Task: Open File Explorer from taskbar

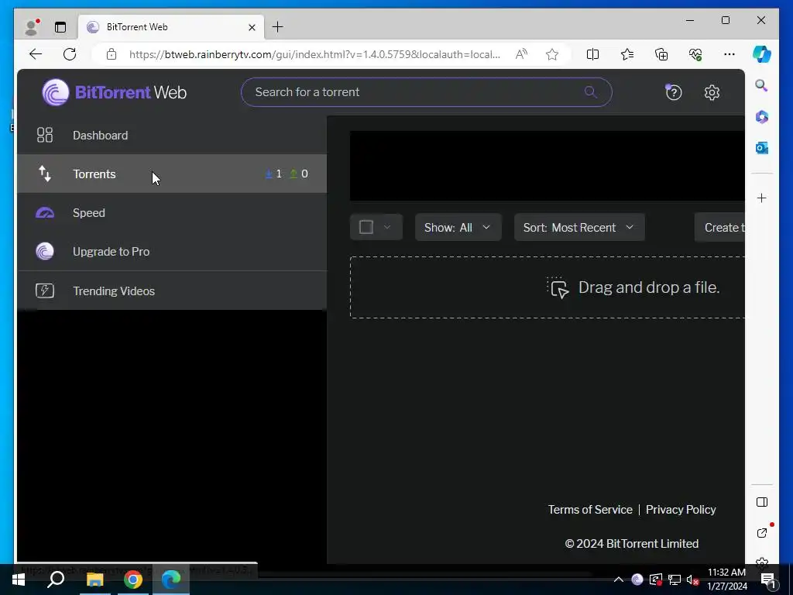Action: [x=94, y=580]
